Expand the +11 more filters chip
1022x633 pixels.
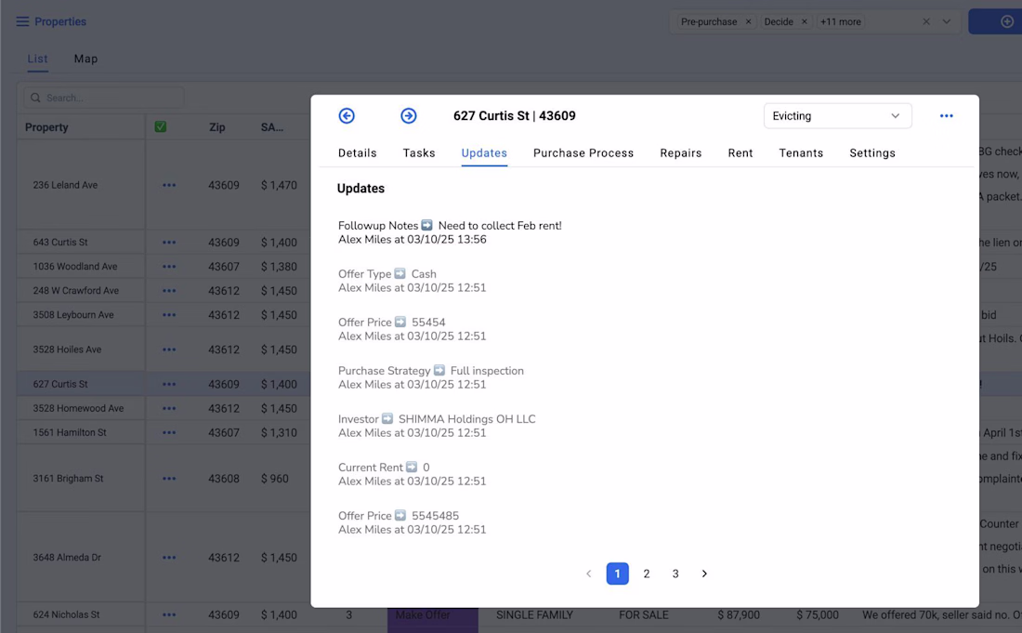(x=840, y=21)
